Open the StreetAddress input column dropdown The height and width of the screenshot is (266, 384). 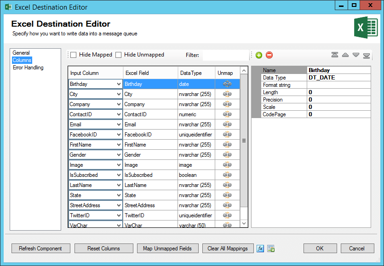click(x=119, y=205)
